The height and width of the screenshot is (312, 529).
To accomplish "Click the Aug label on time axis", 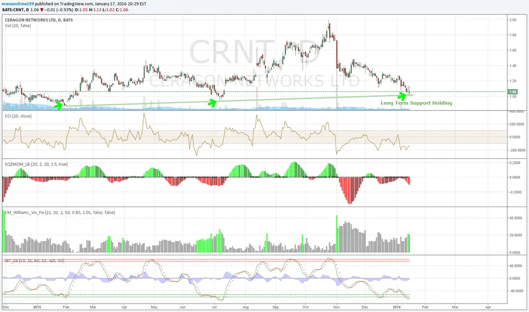I will pyautogui.click(x=246, y=307).
